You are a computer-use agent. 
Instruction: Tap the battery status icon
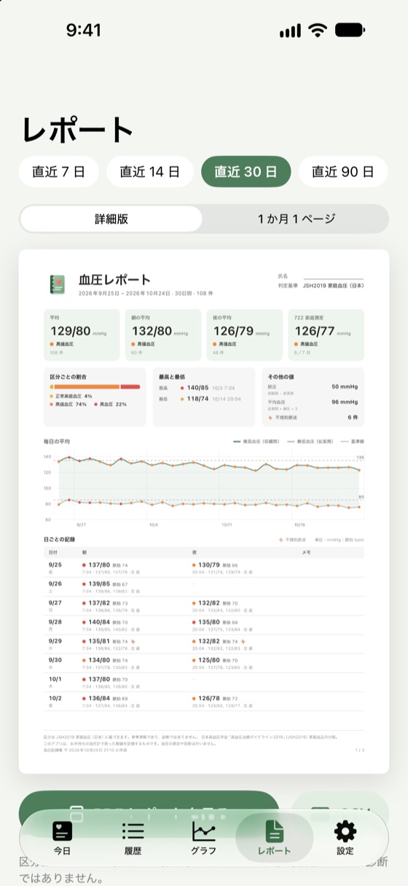tap(350, 31)
